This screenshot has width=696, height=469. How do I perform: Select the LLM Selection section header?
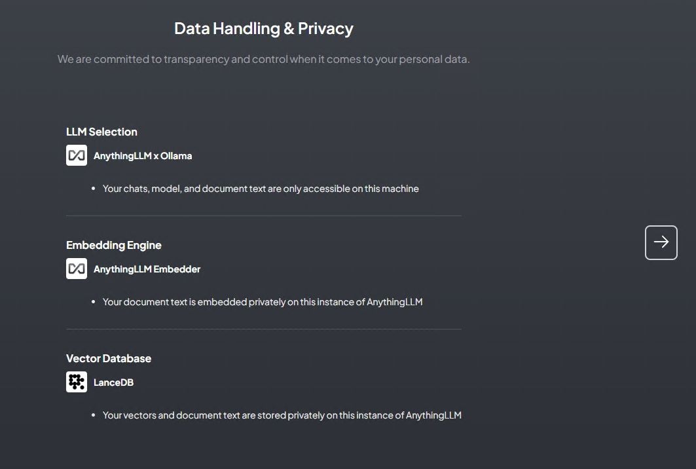coord(101,132)
